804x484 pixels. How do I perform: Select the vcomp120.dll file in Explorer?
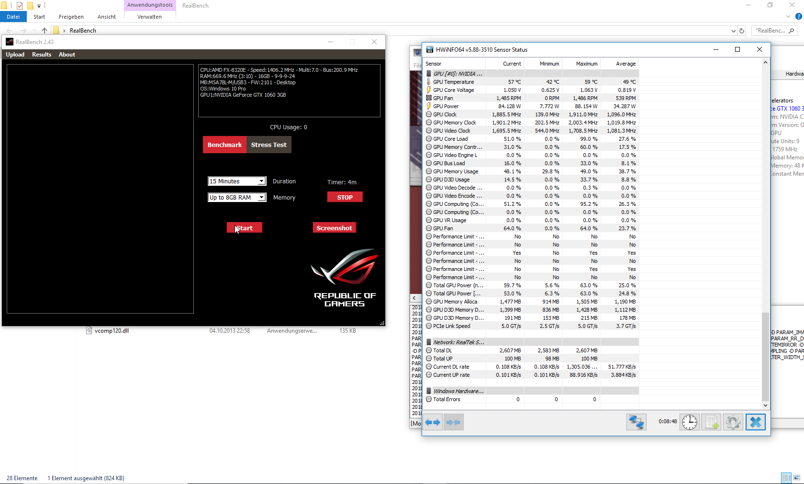point(112,331)
